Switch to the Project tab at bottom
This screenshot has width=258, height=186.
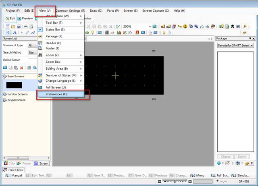point(24,163)
